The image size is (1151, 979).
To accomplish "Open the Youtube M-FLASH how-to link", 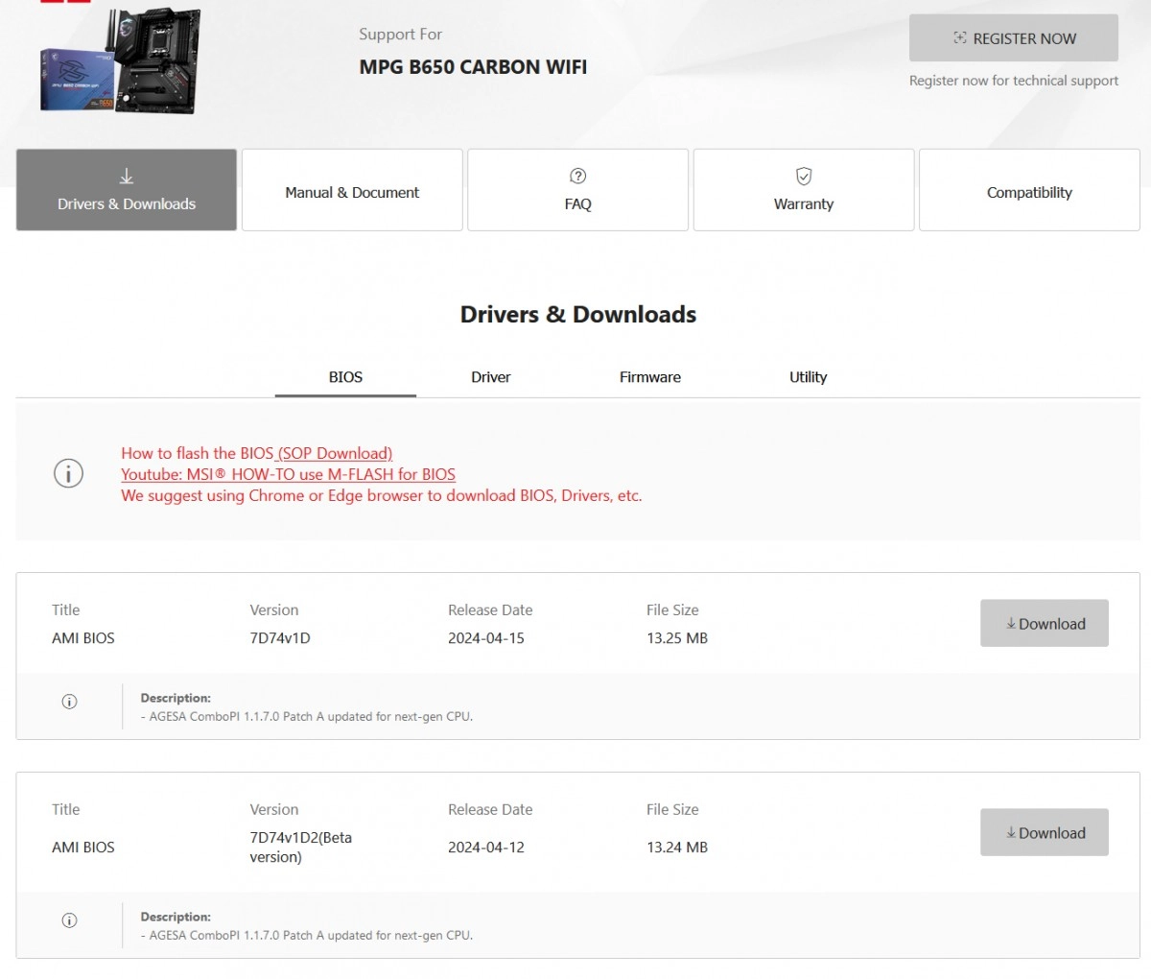I will coord(288,474).
